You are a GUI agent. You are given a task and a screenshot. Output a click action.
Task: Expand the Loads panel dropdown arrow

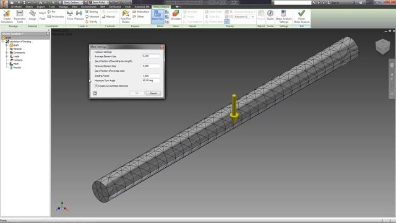tap(87, 26)
